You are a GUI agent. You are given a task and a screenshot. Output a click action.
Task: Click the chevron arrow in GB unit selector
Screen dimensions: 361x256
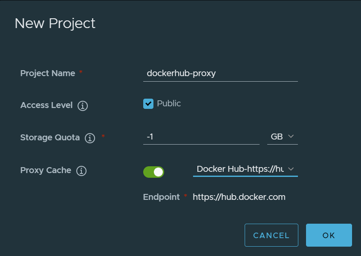291,137
